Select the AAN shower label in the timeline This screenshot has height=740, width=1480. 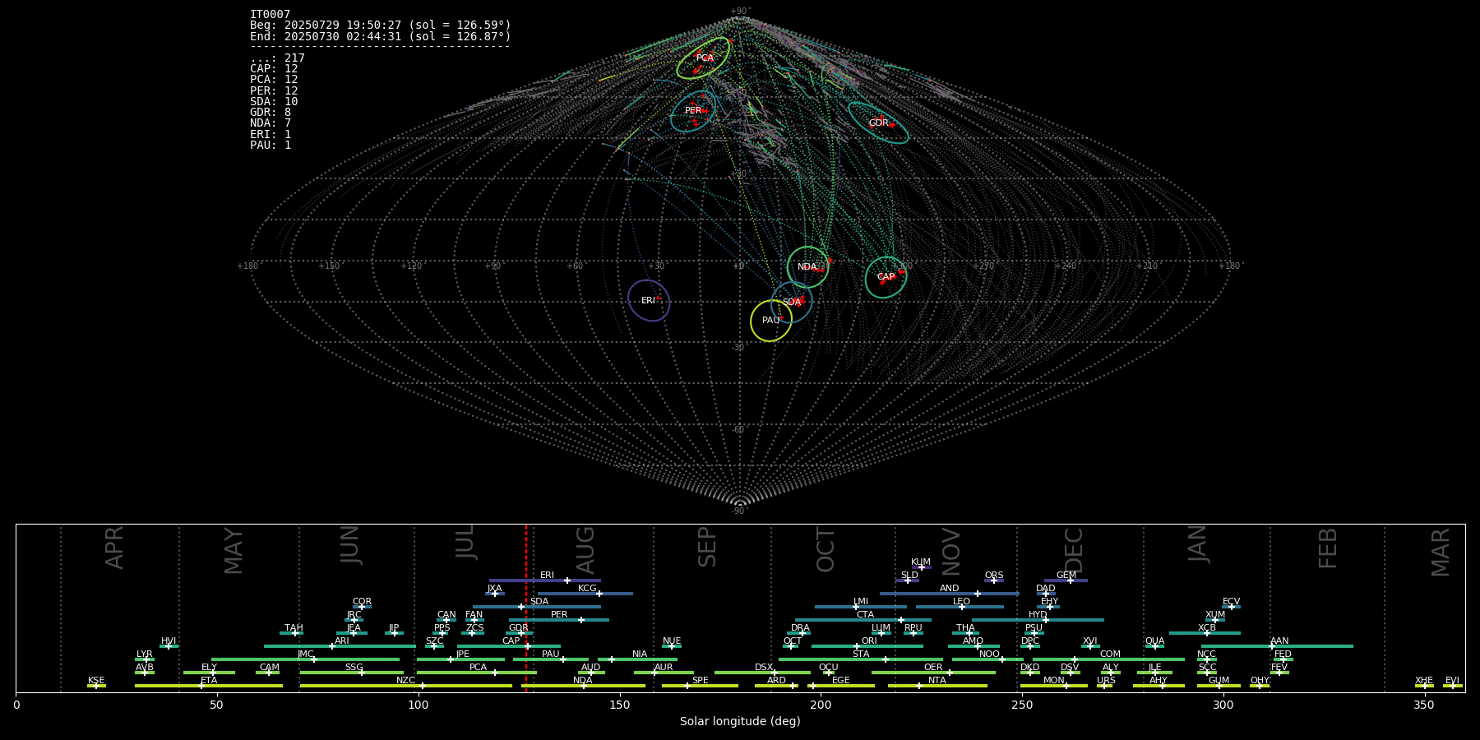tap(1279, 641)
